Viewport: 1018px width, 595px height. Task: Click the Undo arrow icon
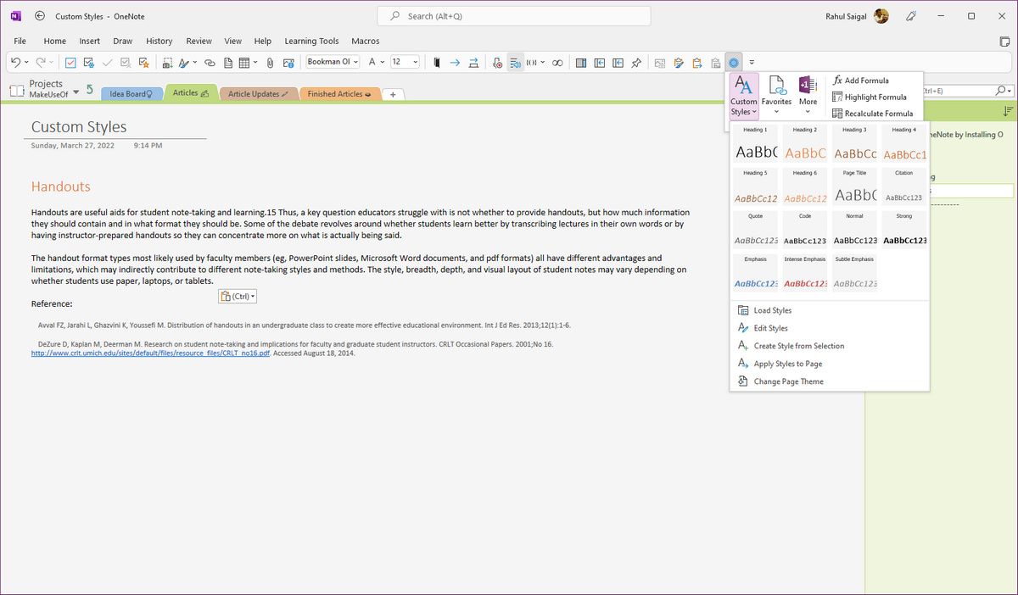(x=15, y=62)
